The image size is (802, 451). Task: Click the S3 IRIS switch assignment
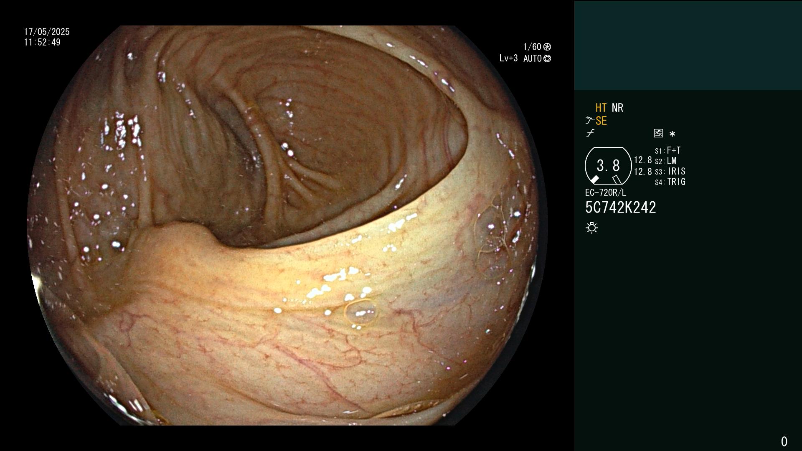670,171
